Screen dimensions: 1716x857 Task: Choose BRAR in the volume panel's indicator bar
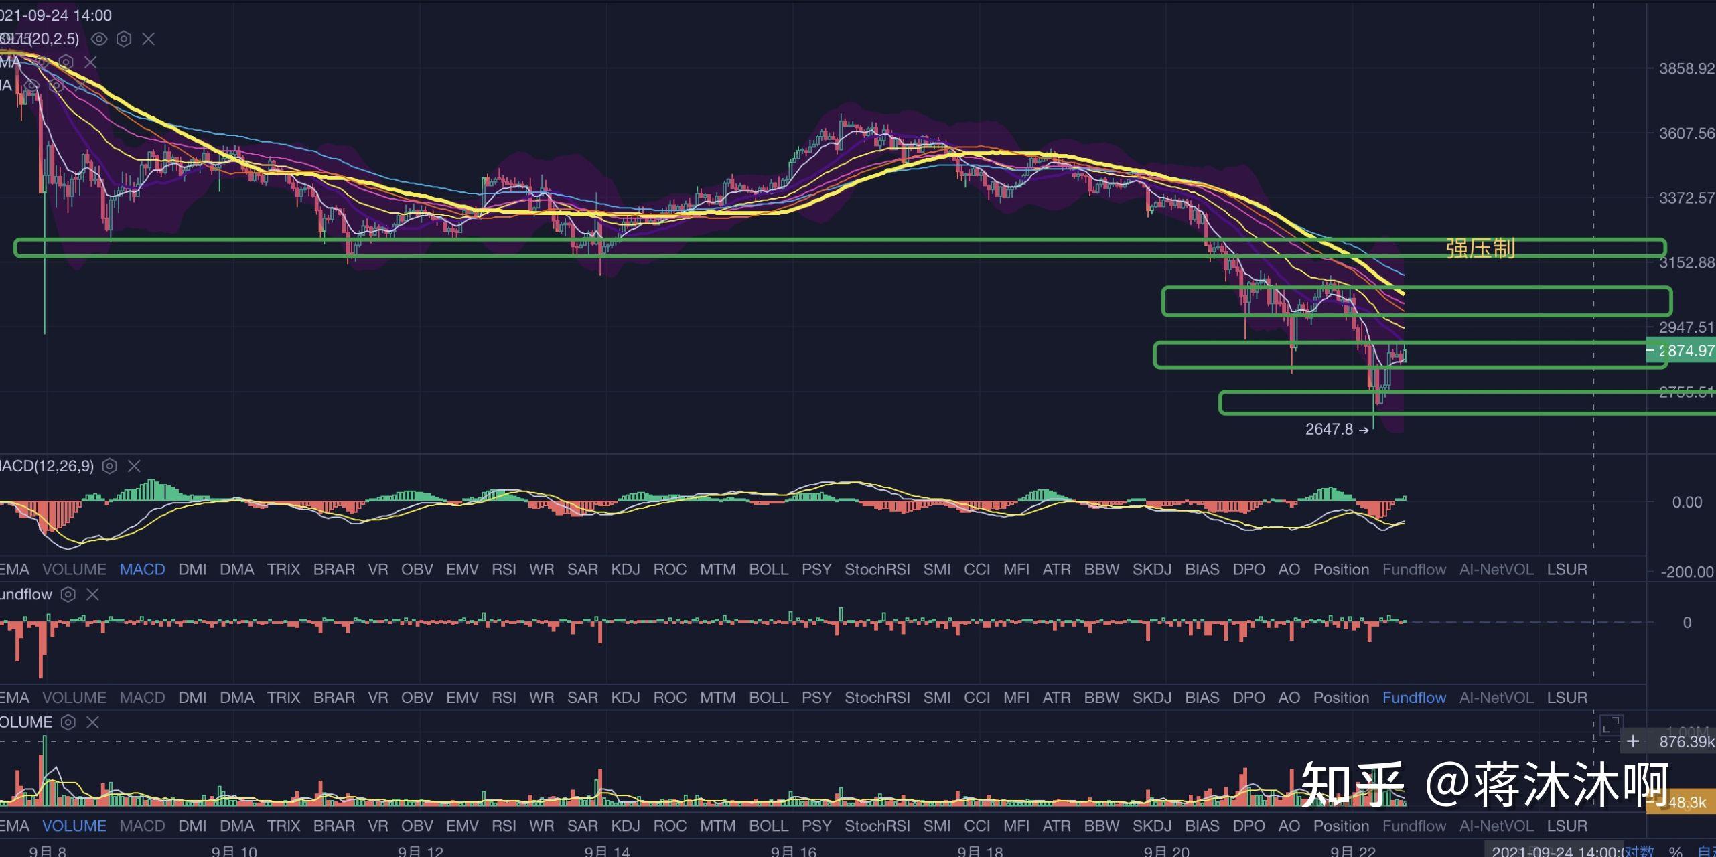click(334, 826)
